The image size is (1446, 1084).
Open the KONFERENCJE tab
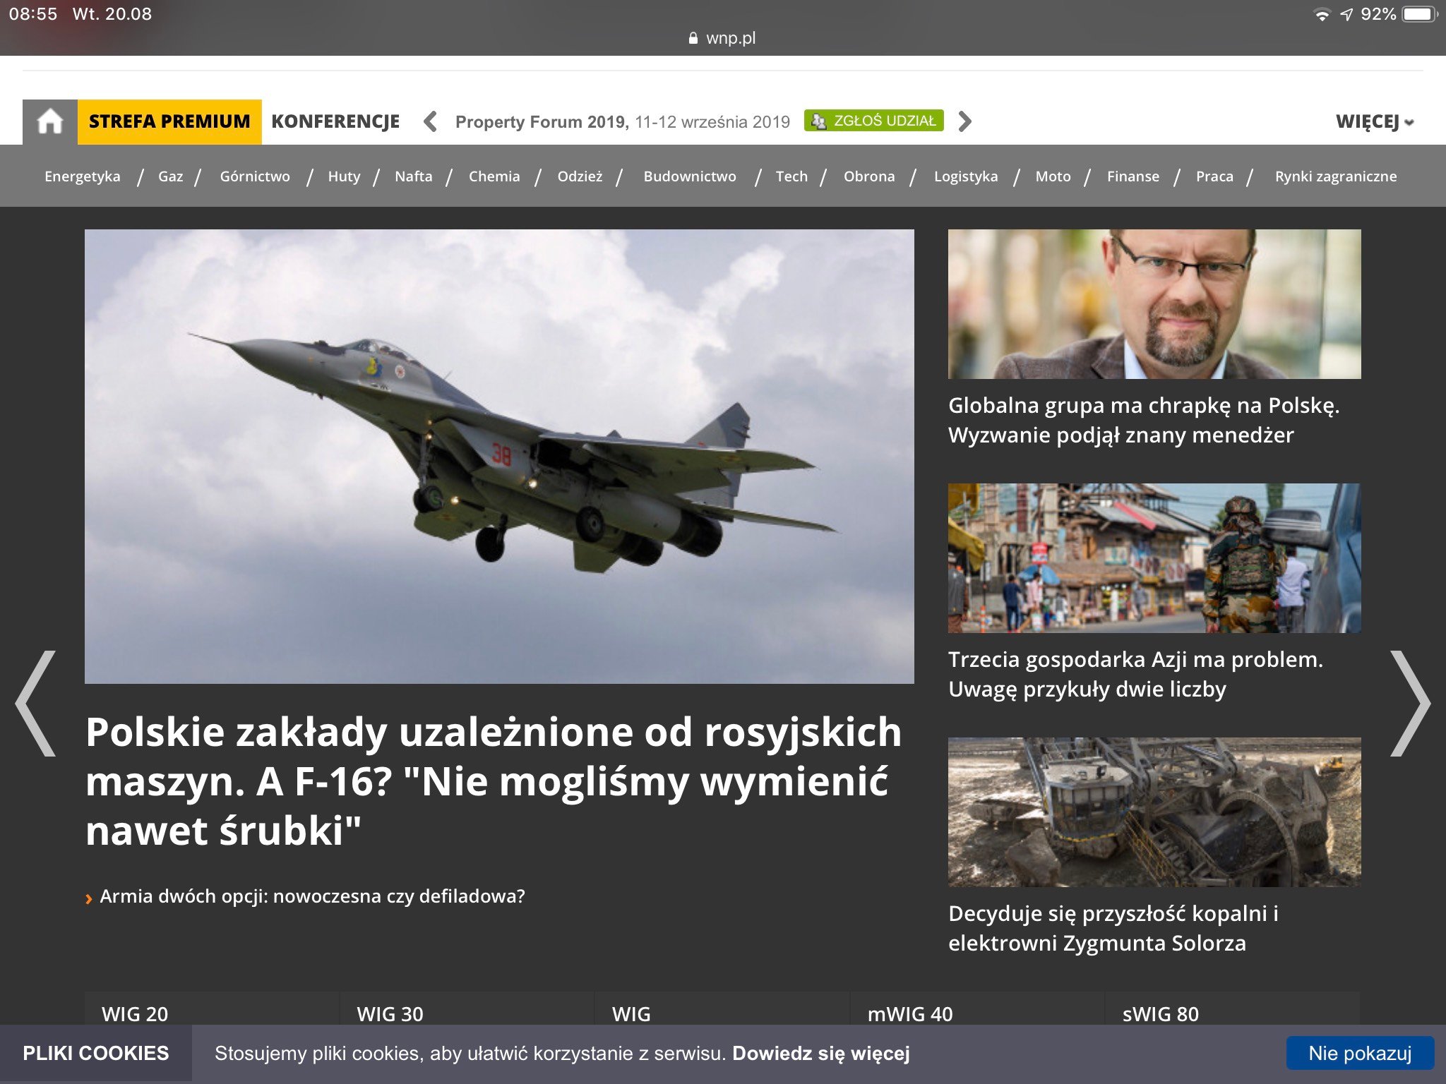[x=335, y=121]
